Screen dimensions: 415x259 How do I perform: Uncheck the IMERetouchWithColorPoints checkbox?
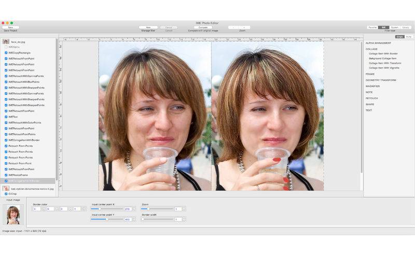[x=6, y=123]
